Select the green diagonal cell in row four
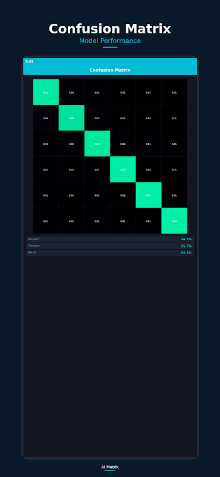 tap(123, 169)
